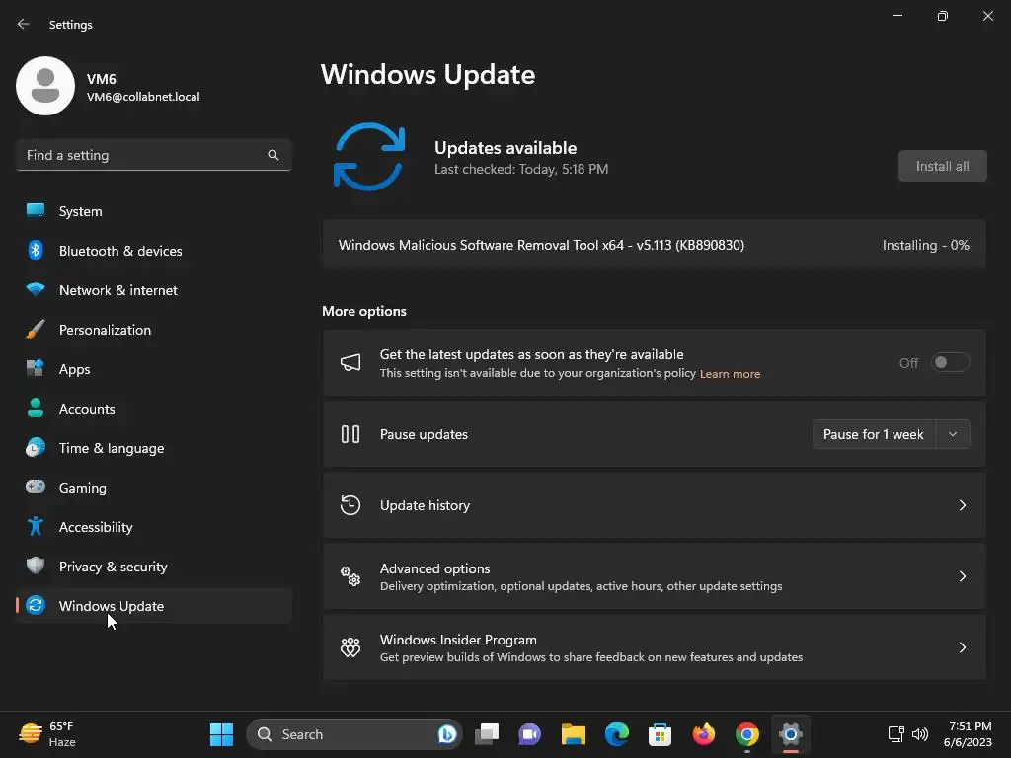Viewport: 1011px width, 758px height.
Task: Follow the Learn more link
Action: tap(730, 374)
